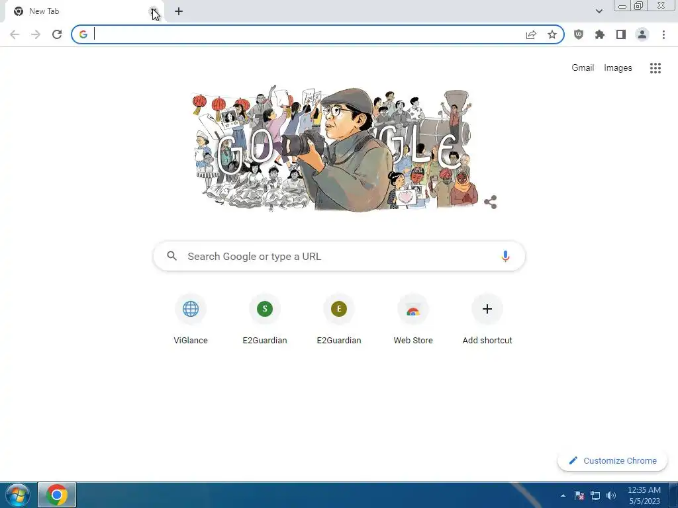The height and width of the screenshot is (508, 678).
Task: Click the Chrome taskbar button
Action: 57,495
